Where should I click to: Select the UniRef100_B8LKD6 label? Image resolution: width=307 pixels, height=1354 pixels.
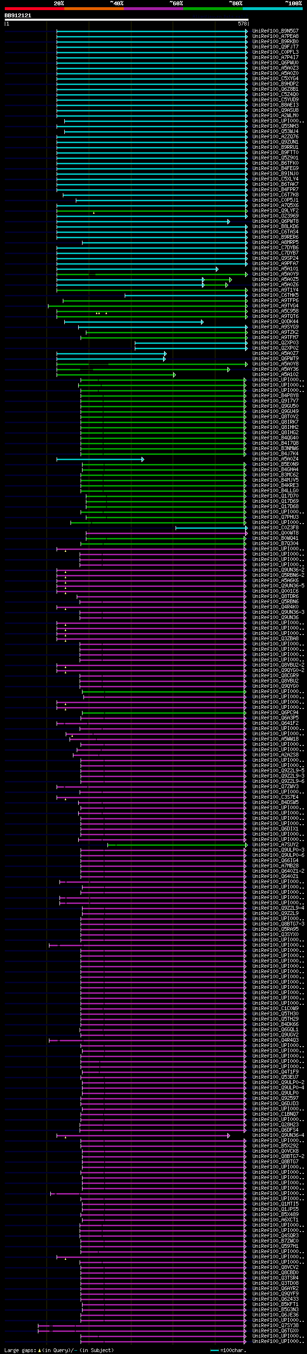[275, 227]
